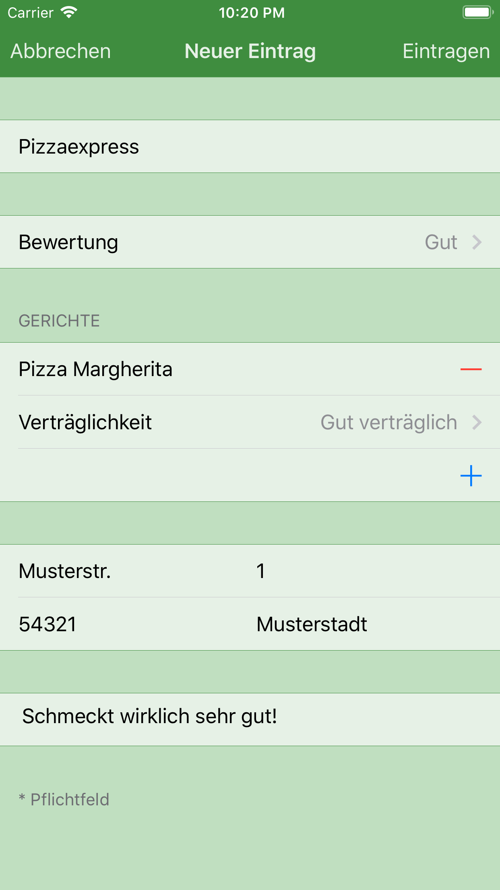
Task: Change the Gut verträglich value
Action: point(388,422)
